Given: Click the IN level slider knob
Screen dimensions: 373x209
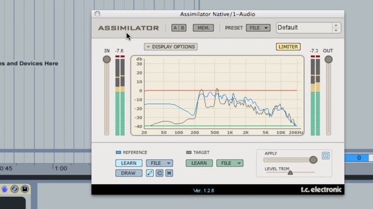Looking at the screenshot, I should click(x=107, y=59).
